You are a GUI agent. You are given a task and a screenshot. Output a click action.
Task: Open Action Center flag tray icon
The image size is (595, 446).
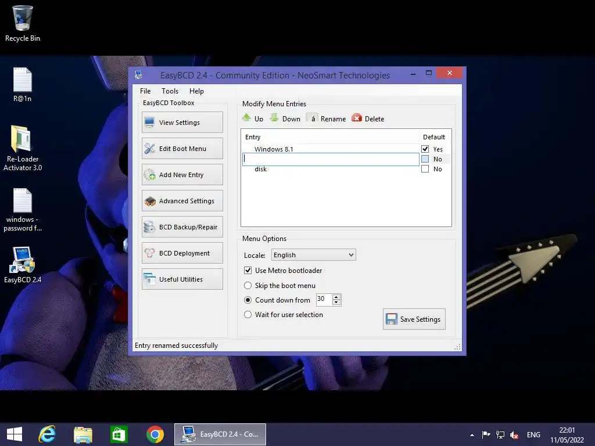pos(486,434)
